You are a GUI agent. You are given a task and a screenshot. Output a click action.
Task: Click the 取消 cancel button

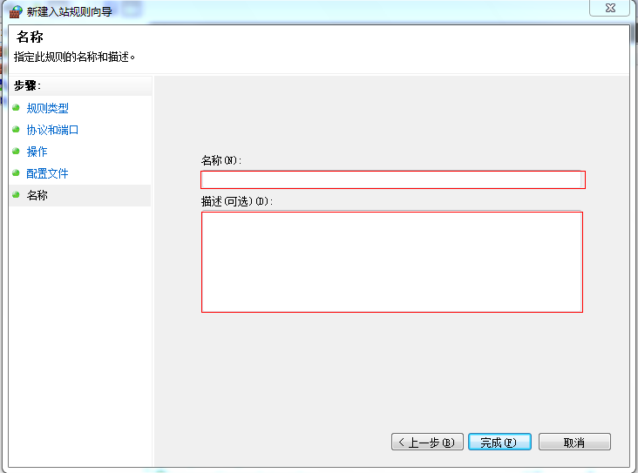point(574,442)
